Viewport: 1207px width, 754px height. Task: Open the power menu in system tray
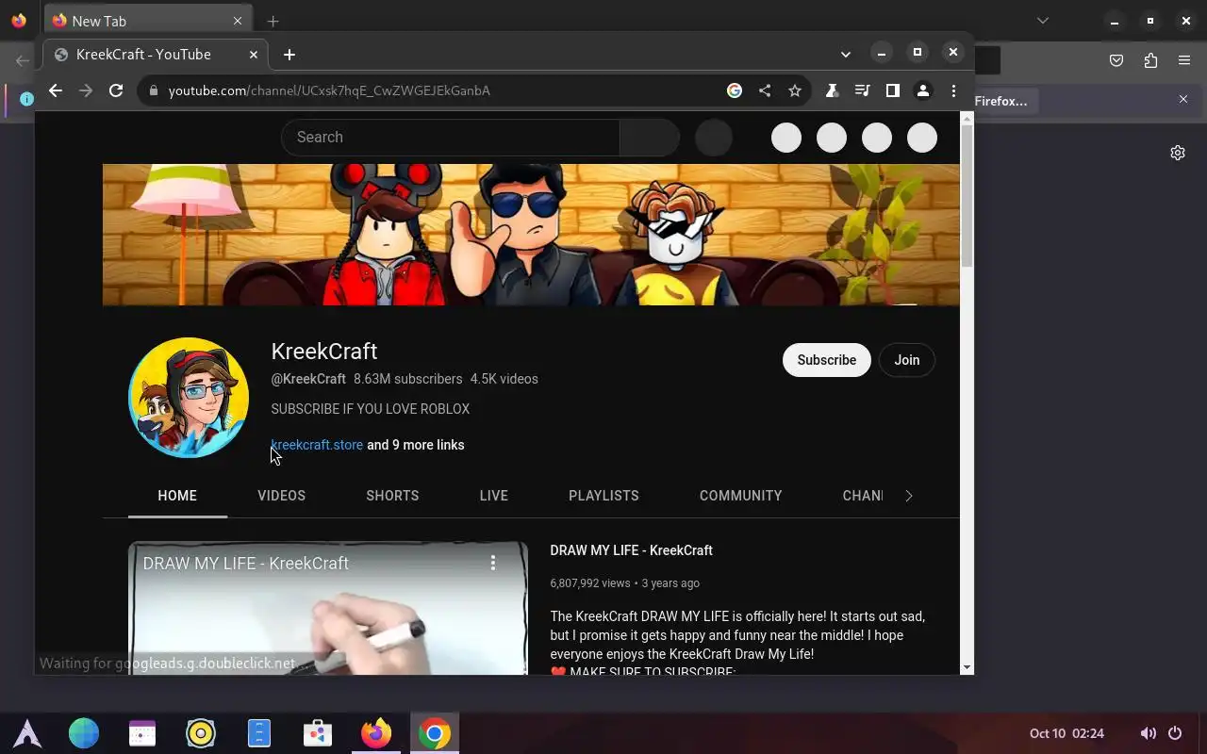tap(1175, 733)
